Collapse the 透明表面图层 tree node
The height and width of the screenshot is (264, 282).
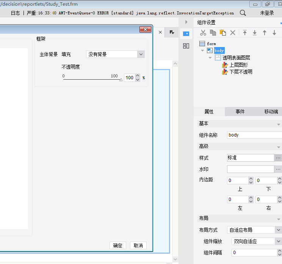coord(210,58)
